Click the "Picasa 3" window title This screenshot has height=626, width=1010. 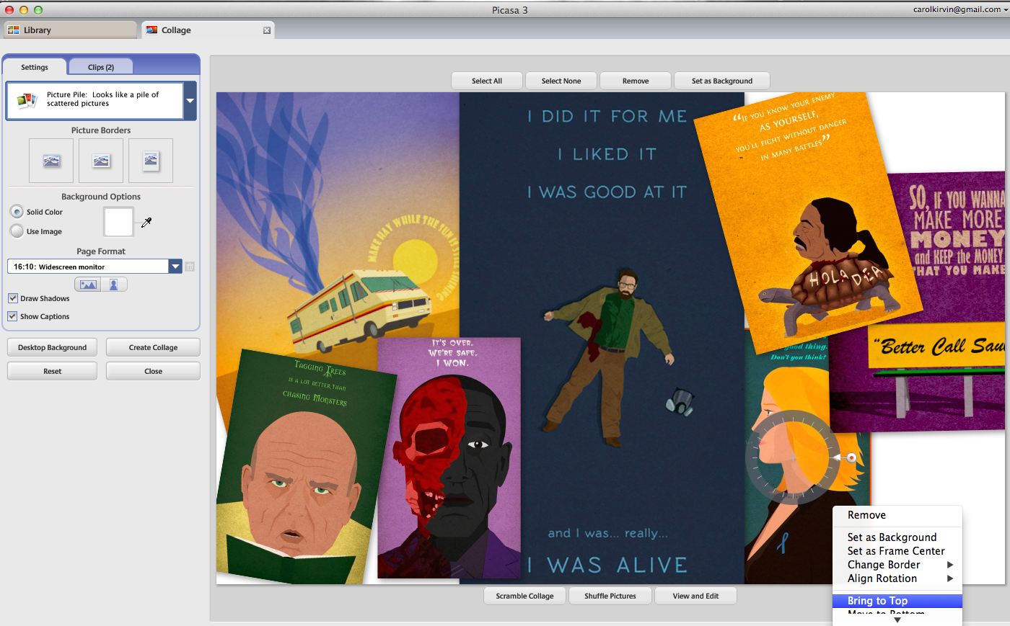pyautogui.click(x=510, y=9)
